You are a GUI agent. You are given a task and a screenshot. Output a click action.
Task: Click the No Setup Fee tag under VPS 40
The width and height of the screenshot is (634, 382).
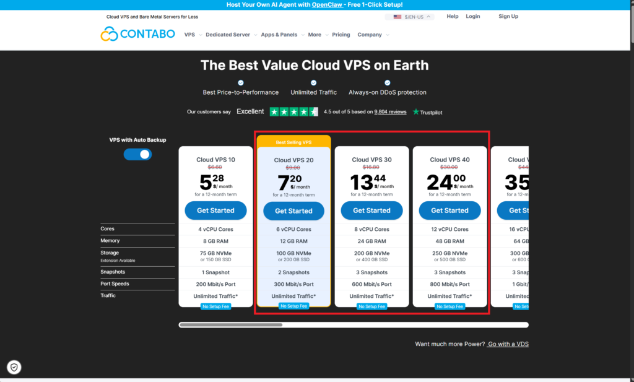(x=449, y=306)
